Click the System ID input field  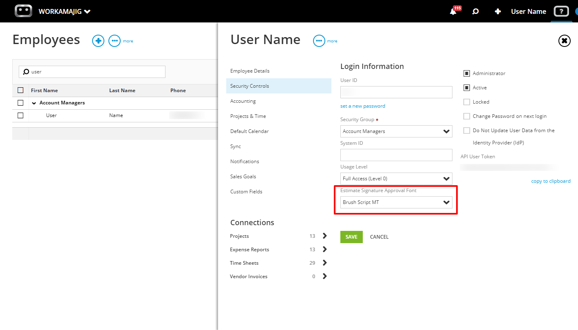click(396, 155)
